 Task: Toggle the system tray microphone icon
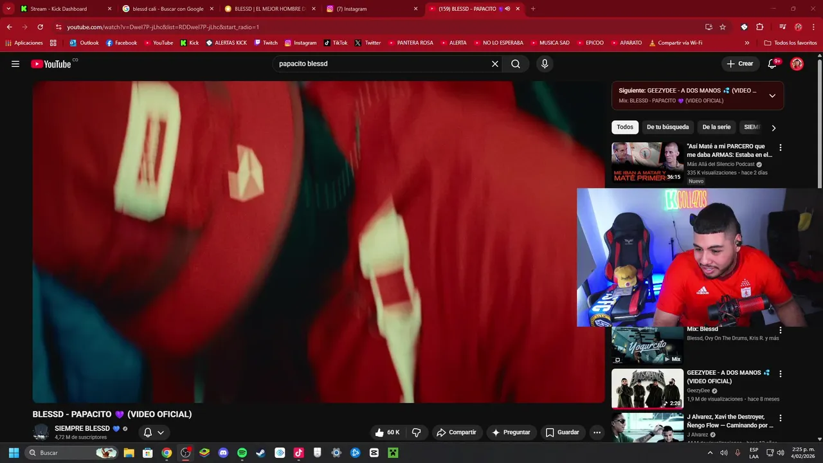737,453
